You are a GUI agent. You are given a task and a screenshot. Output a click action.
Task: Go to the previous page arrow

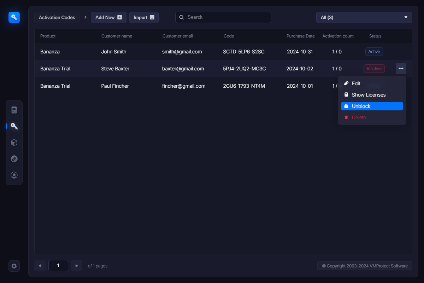(x=40, y=266)
